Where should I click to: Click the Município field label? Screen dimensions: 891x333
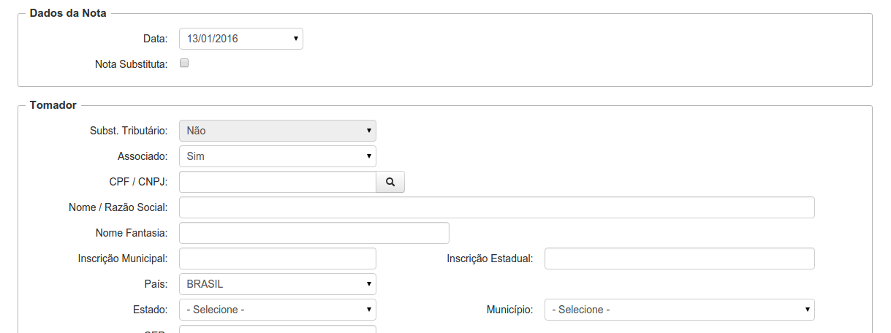point(509,310)
